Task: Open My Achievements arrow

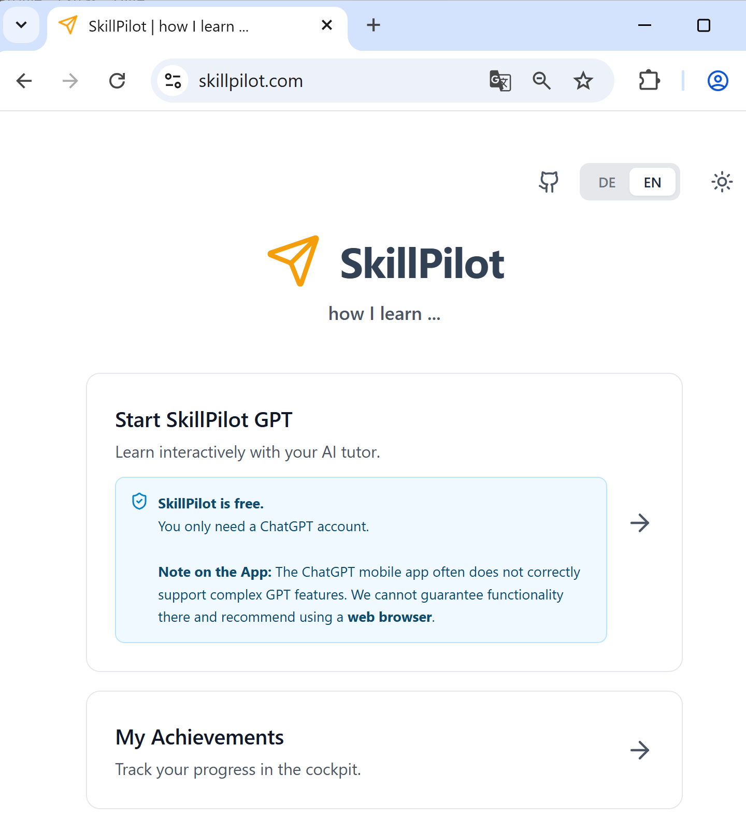Action: (x=640, y=750)
